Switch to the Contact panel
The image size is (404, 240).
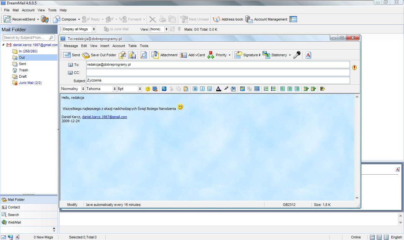29,207
